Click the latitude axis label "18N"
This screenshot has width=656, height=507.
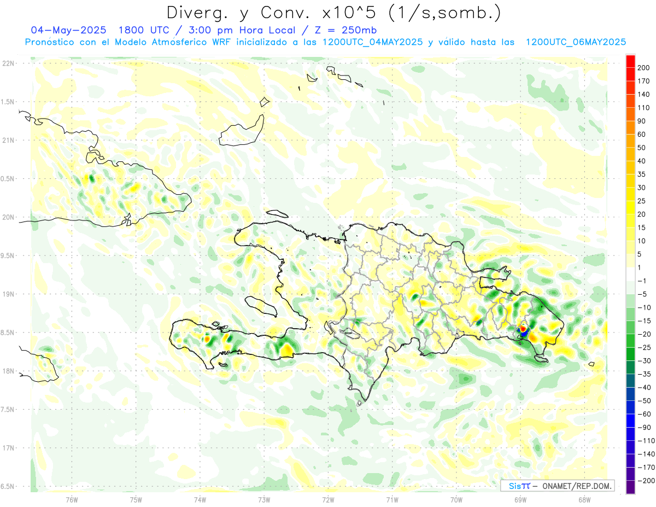point(8,371)
